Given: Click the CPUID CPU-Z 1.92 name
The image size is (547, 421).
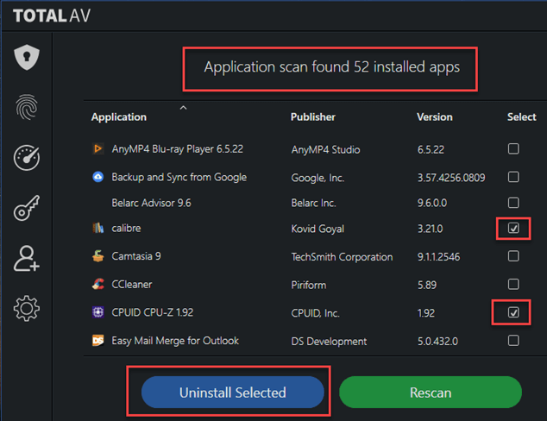Looking at the screenshot, I should pyautogui.click(x=153, y=312).
